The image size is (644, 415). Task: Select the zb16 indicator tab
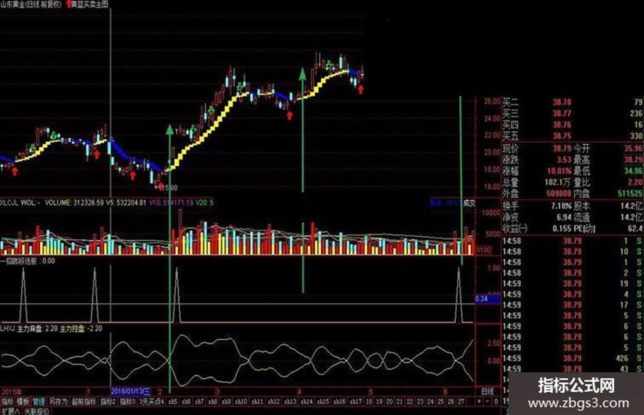(339, 401)
